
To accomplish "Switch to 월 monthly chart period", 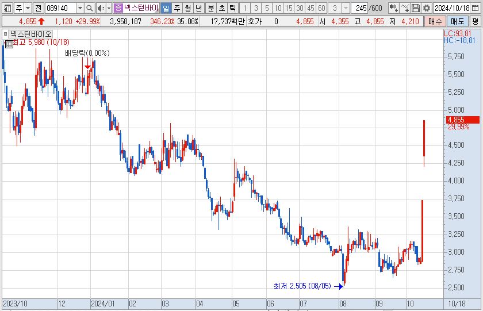I will point(188,8).
